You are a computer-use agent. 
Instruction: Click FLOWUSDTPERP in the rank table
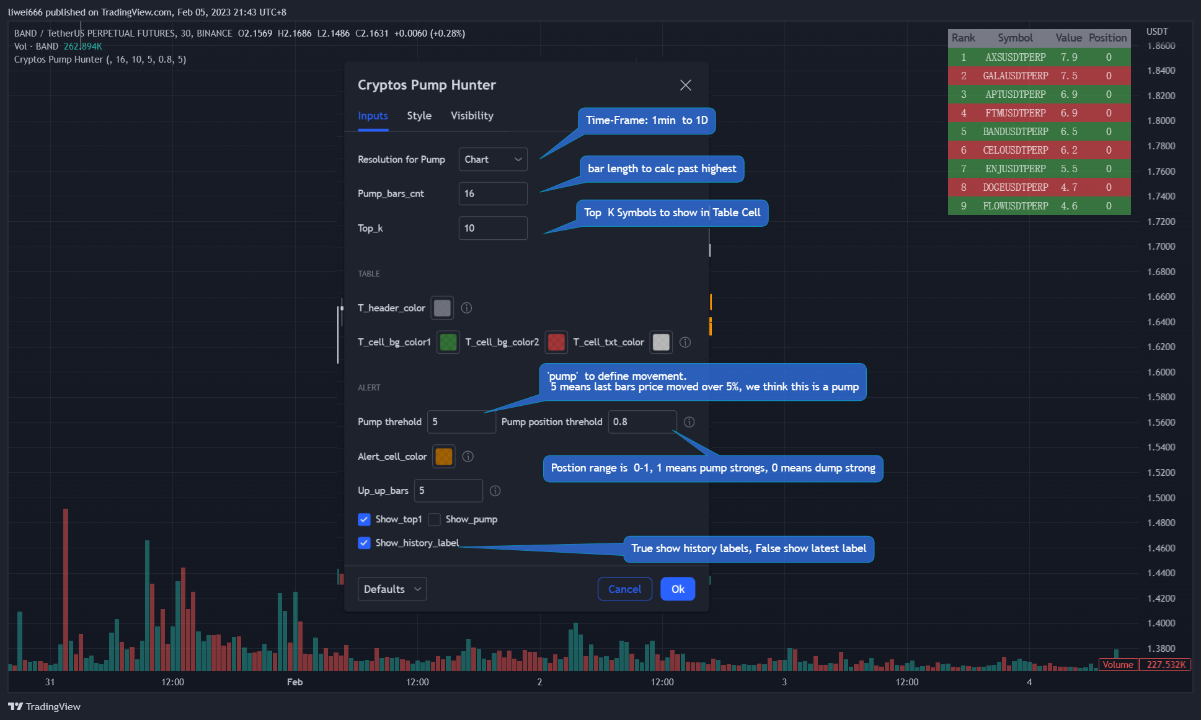point(1015,206)
